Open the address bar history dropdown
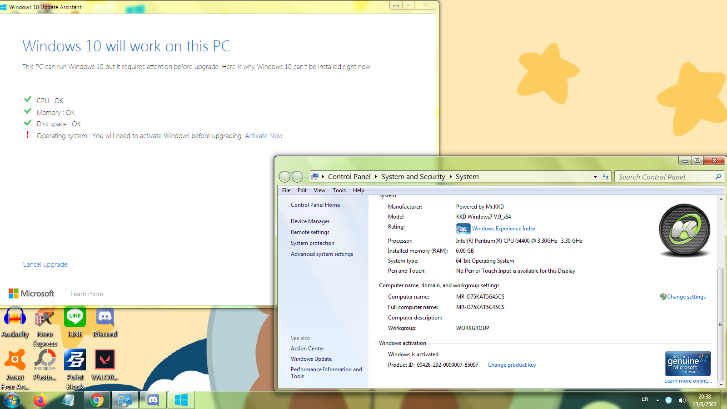The image size is (727, 409). (595, 177)
